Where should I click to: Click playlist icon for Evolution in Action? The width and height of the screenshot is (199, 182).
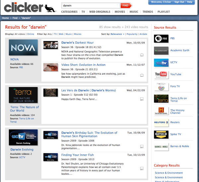[142, 75]
